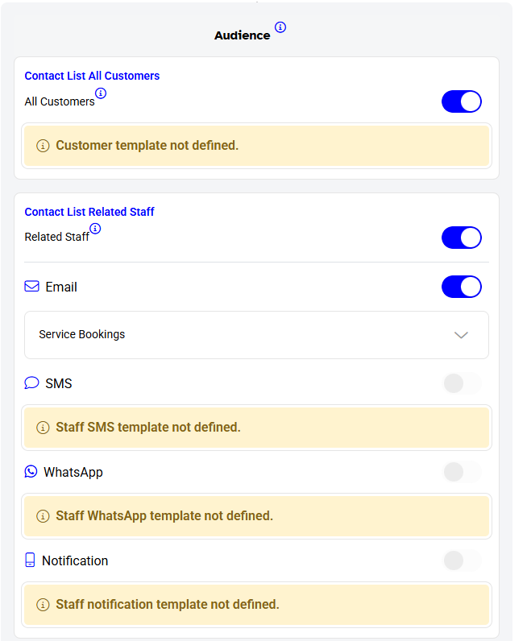Open Contact List All Customers link
Screen dimensions: 527x641
[x=92, y=76]
